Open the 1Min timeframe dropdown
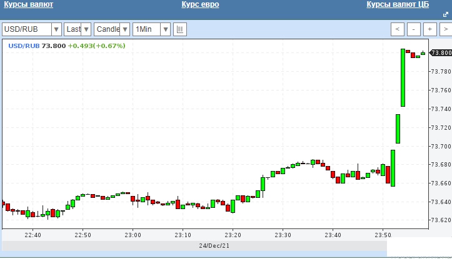Image resolution: width=452 pixels, height=259 pixels. pos(152,29)
